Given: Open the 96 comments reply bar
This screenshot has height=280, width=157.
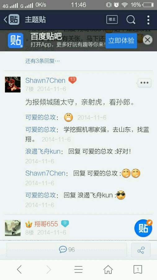Looking at the screenshot, I should pyautogui.click(x=67, y=250).
